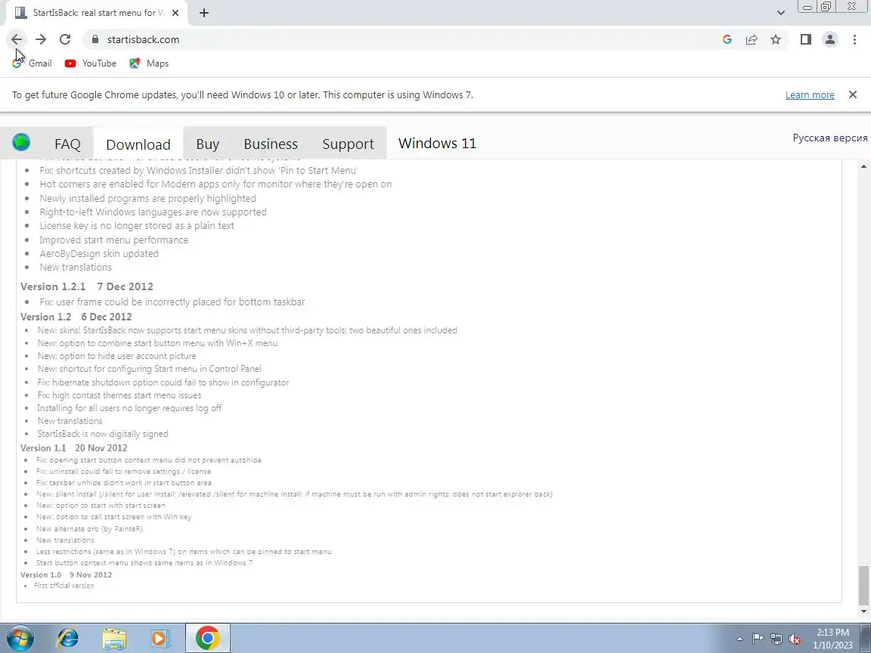Viewport: 871px width, 653px height.
Task: Click 'Improved start menu performance' line
Action: [x=114, y=240]
